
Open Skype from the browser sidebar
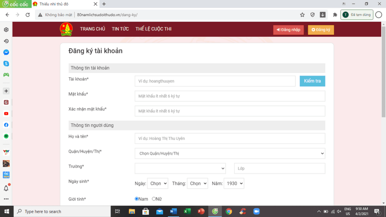pyautogui.click(x=6, y=64)
